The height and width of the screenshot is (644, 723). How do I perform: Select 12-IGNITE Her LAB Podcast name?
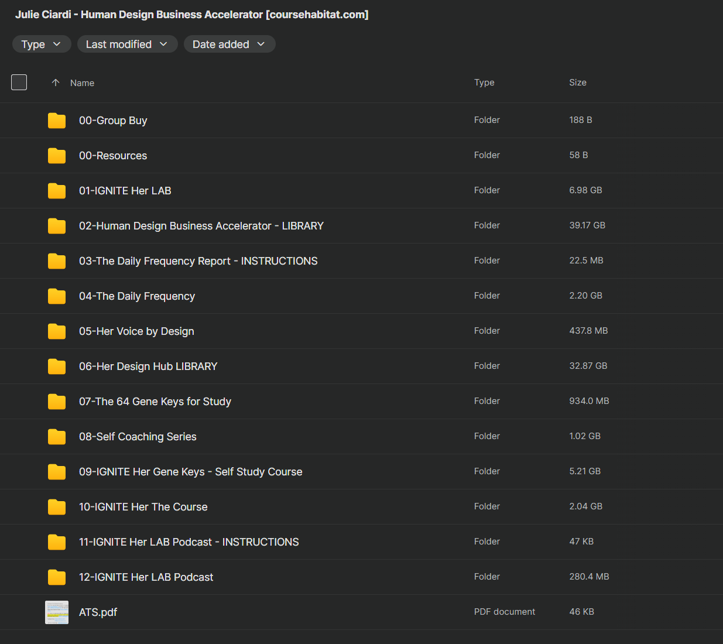coord(146,577)
